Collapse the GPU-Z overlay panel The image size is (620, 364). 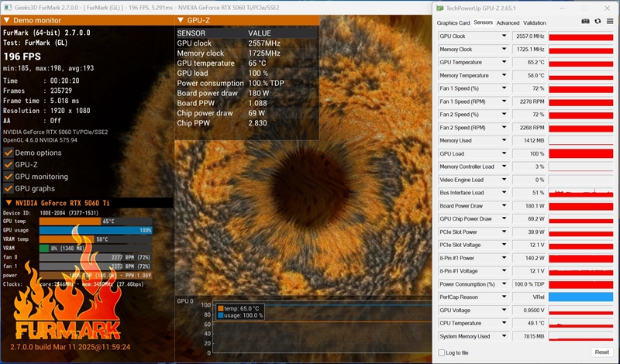pos(181,20)
